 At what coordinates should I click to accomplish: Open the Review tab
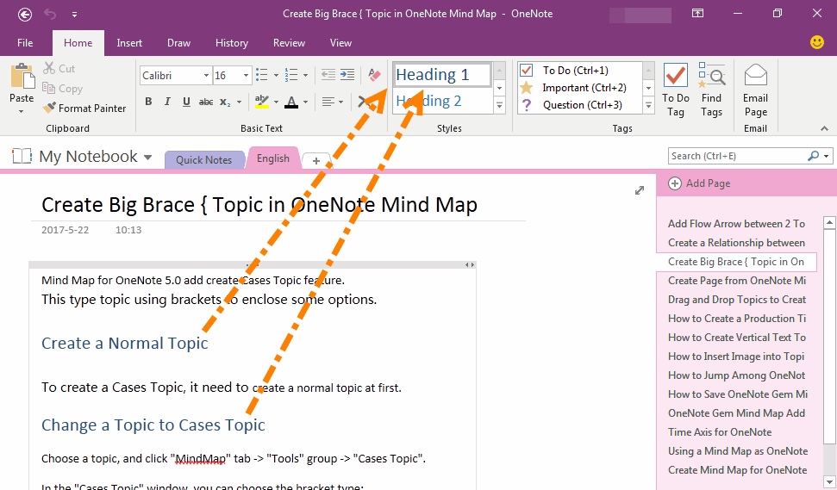[289, 43]
